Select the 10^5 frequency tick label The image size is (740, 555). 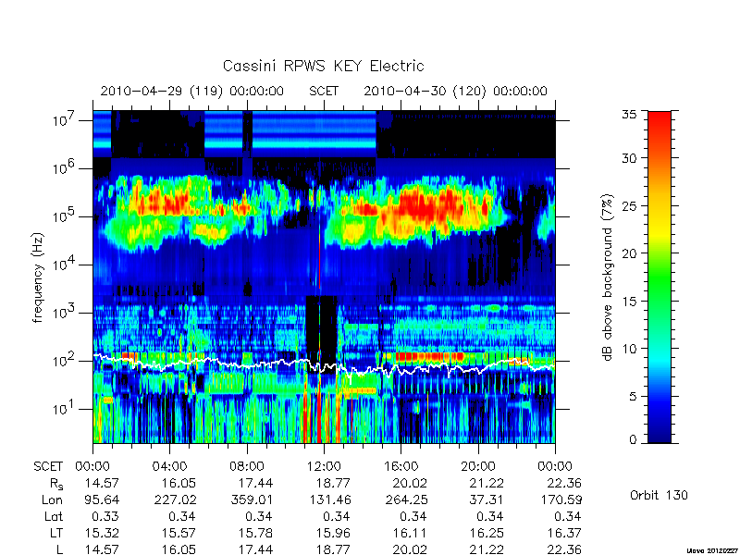(x=65, y=216)
